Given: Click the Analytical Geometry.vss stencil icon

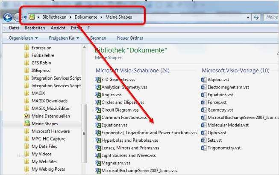Looking at the screenshot, I should coord(98,87).
